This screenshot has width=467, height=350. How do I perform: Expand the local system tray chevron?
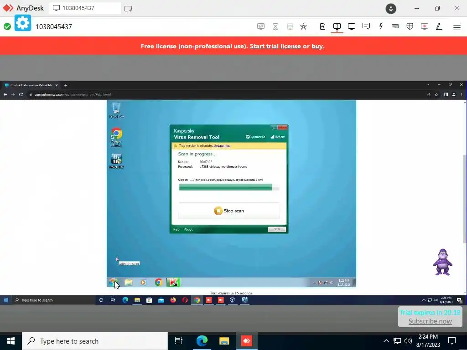(386, 341)
